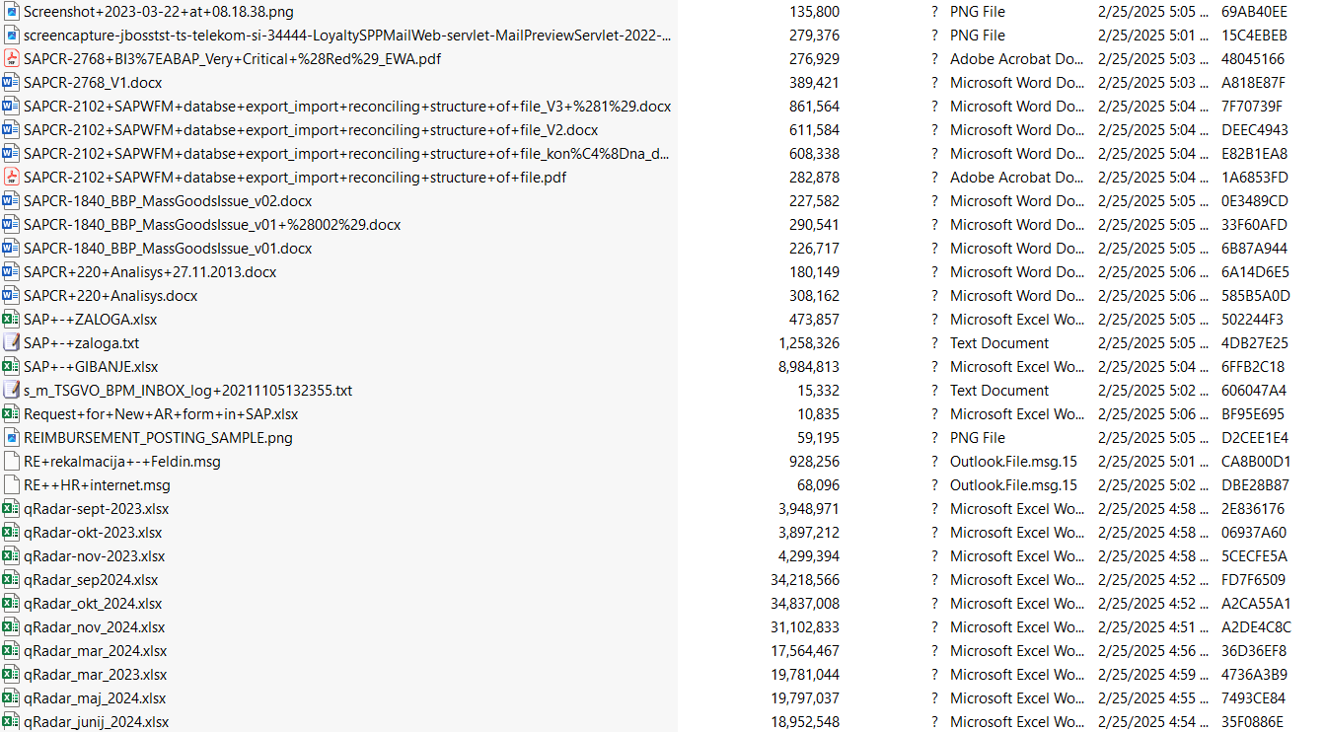Screen dimensions: 1325x732
Task: Click the Excel icon of qRadar-nov-2023.xlsx
Action: 11,556
